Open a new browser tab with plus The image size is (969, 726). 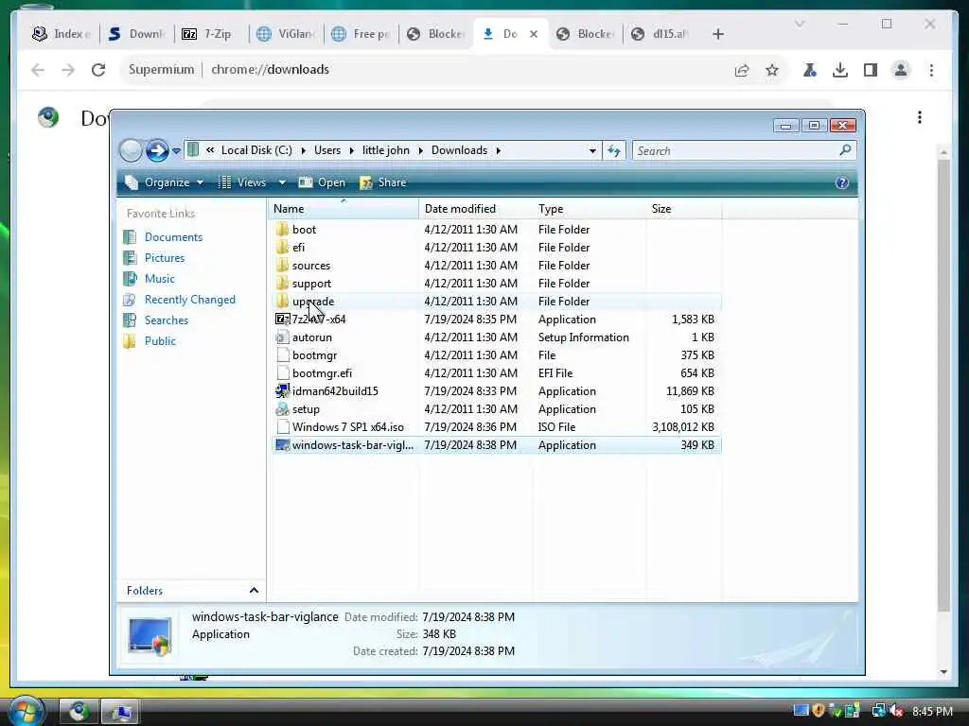(717, 34)
